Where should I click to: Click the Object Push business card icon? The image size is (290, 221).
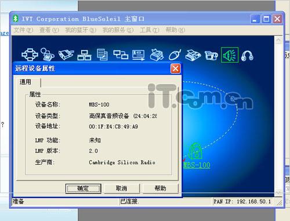[139, 55]
